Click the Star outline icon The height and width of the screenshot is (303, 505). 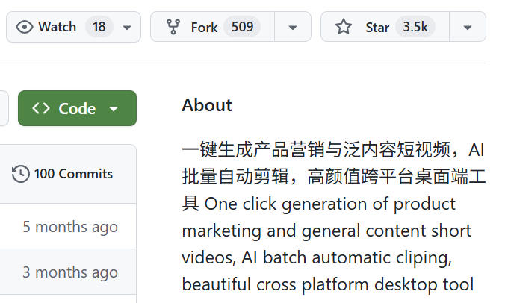coord(343,27)
